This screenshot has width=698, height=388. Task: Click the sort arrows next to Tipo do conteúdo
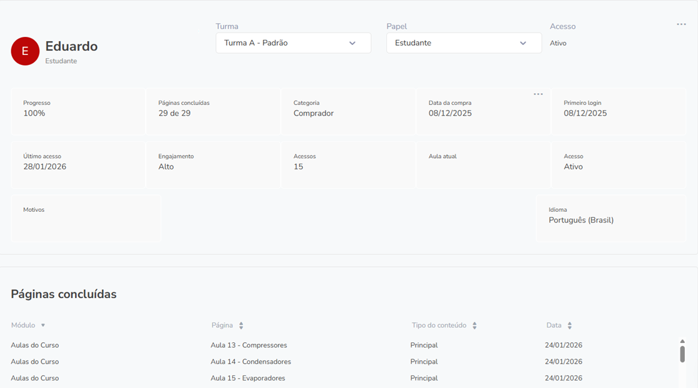point(475,326)
